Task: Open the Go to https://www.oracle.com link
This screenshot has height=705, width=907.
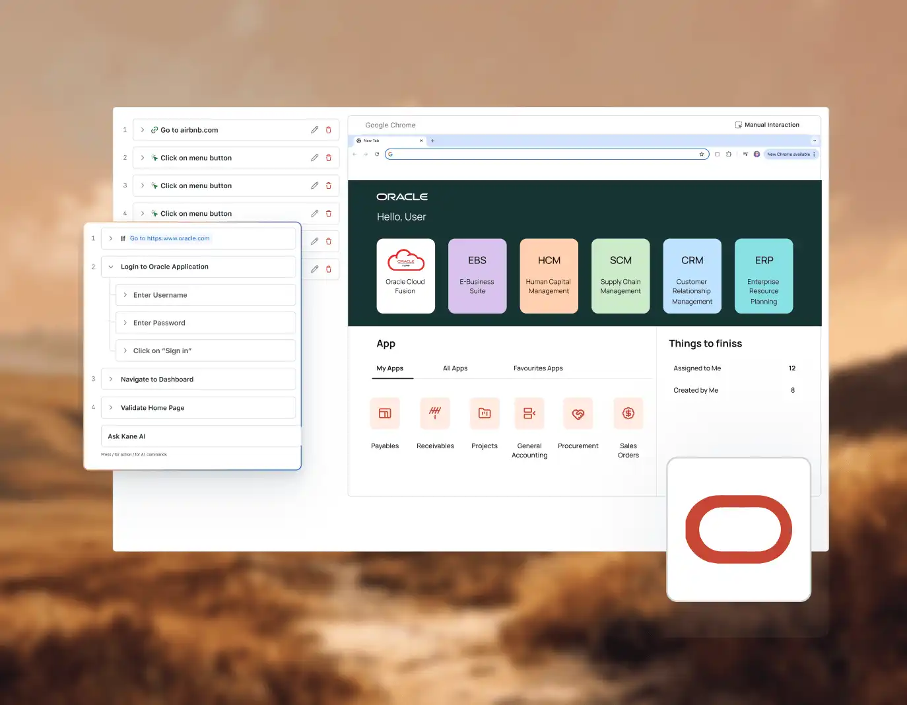Action: point(170,238)
